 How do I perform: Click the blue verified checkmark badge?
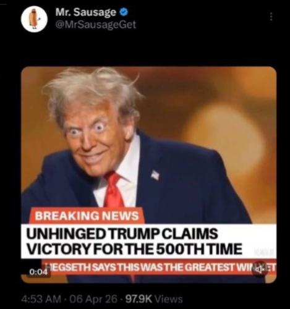click(x=124, y=12)
